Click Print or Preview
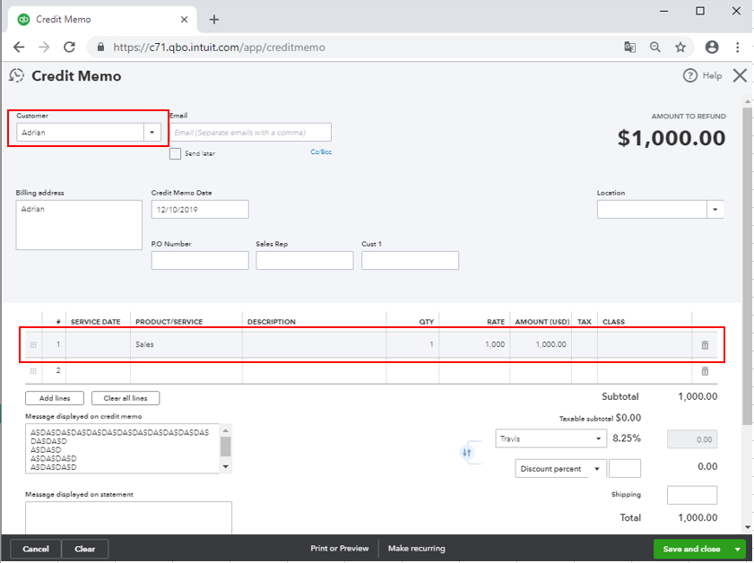This screenshot has width=754, height=563. (x=340, y=549)
